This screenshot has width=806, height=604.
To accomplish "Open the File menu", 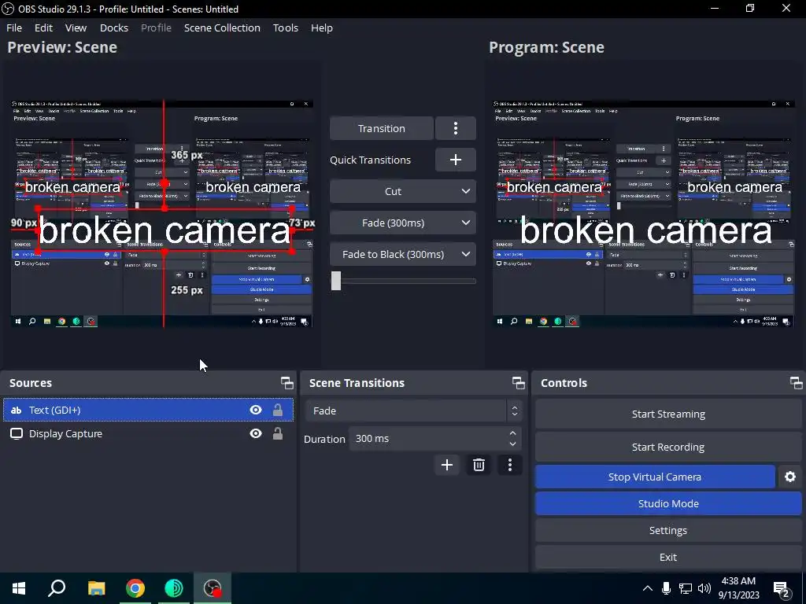I will point(14,28).
